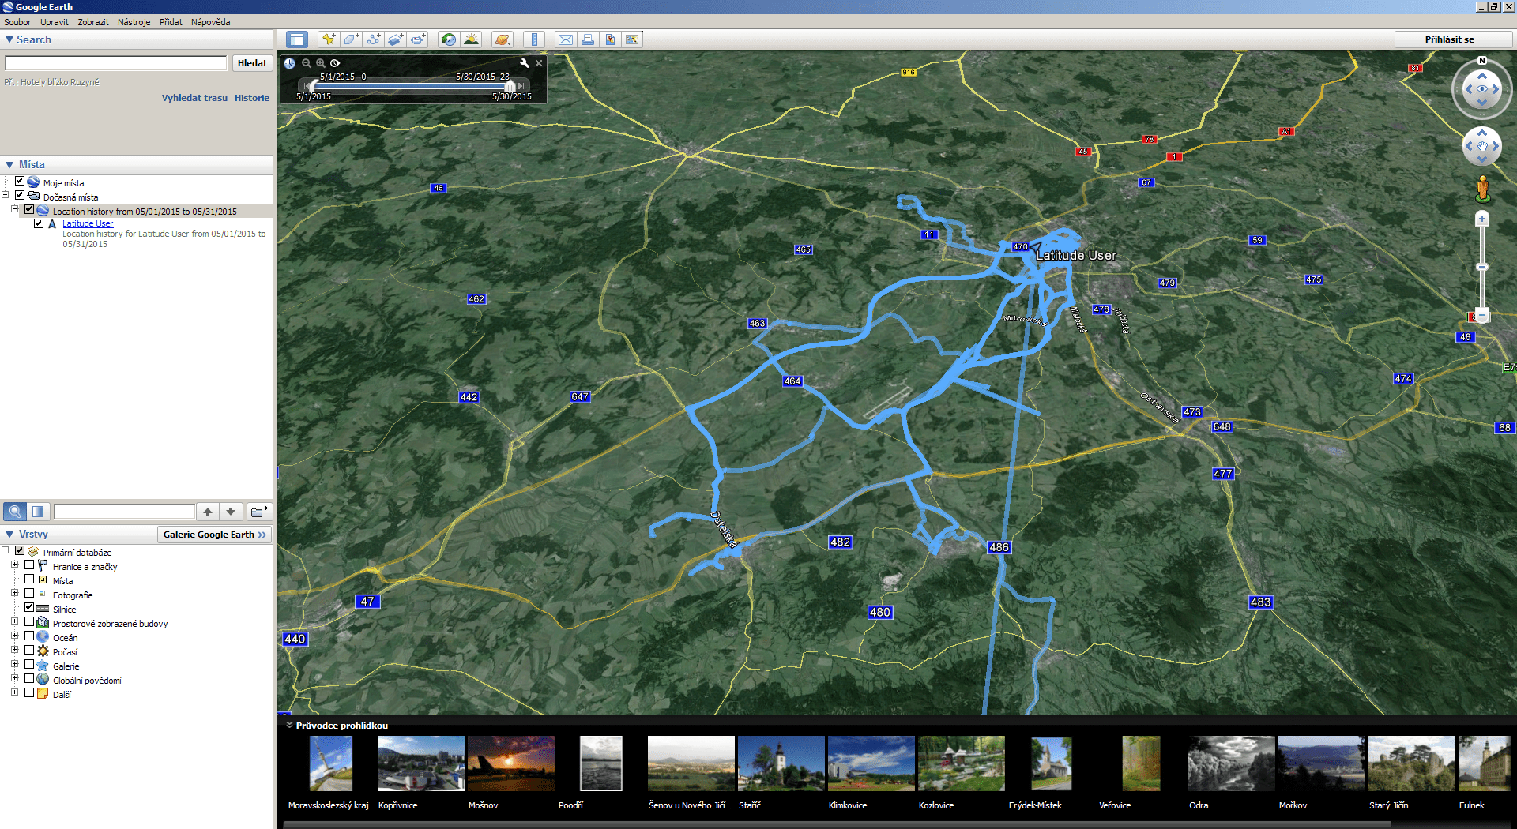Reset north using the N compass marker

click(1482, 61)
